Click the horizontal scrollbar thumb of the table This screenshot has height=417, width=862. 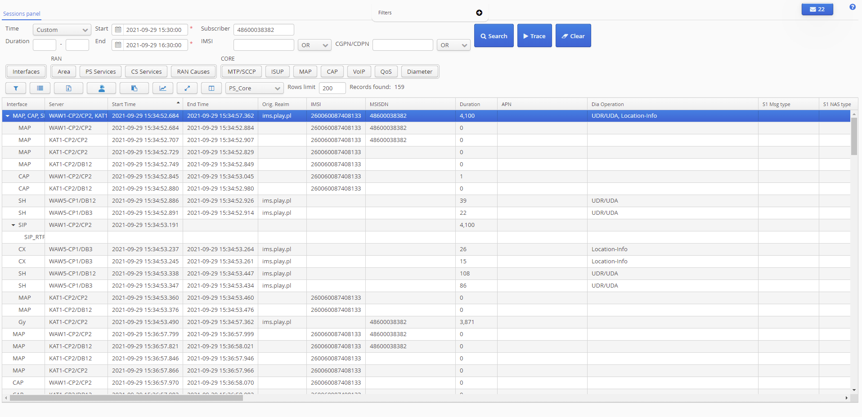[x=126, y=398]
